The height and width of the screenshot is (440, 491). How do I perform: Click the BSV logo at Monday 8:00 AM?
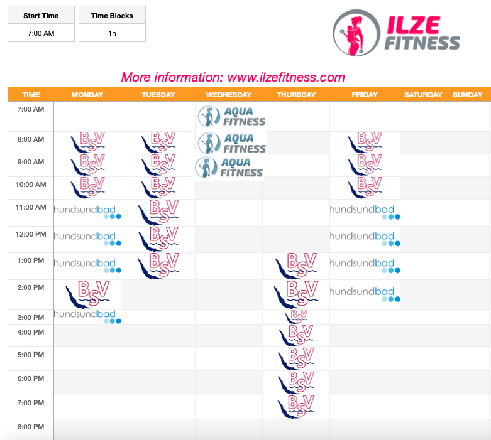point(87,142)
